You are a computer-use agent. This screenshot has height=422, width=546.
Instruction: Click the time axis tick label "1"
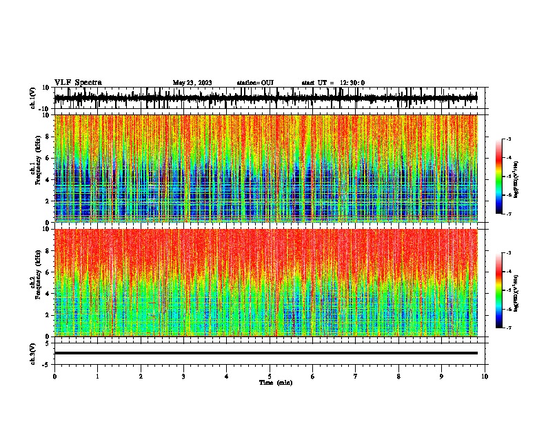97,376
